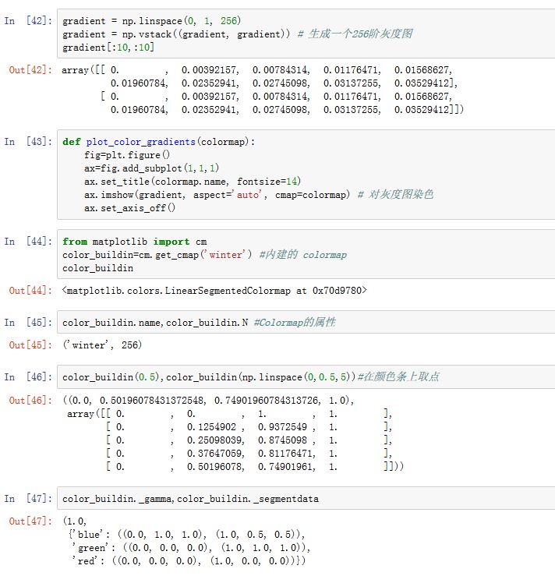Click the LinearSegmentedColormap output text

point(214,291)
